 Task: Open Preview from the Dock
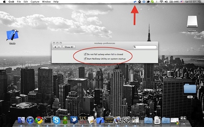point(117,120)
